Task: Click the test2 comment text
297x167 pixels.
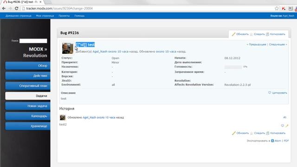Action: (x=63, y=124)
